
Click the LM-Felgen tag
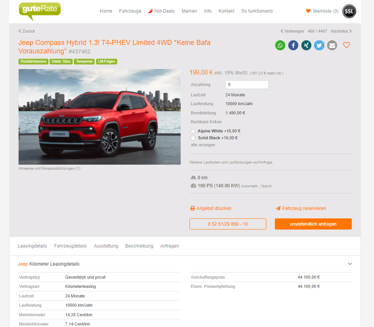pos(106,61)
